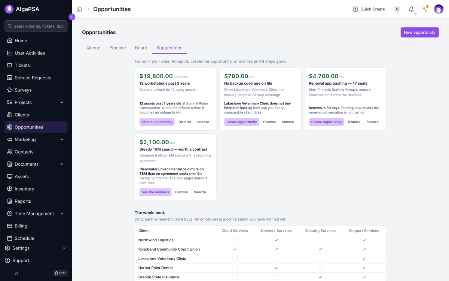
Task: Click the Surveys star icon
Action: pos(10,90)
